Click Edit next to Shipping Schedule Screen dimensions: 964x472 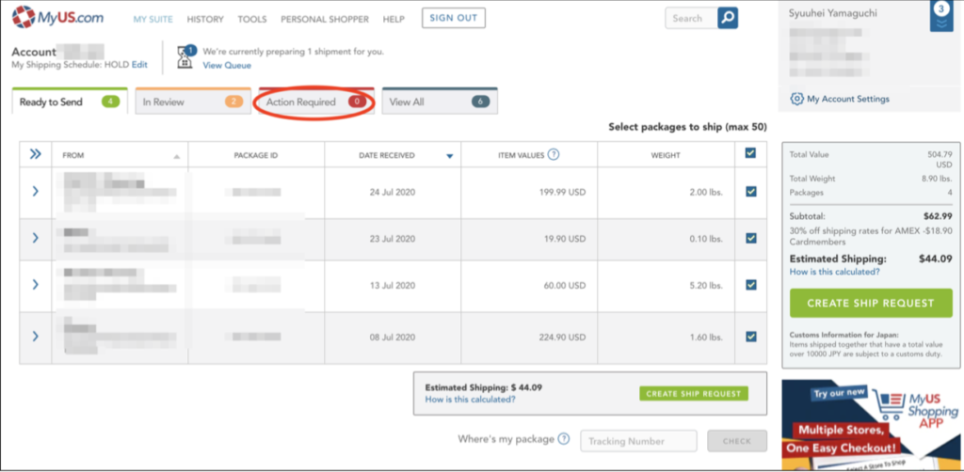pos(139,64)
